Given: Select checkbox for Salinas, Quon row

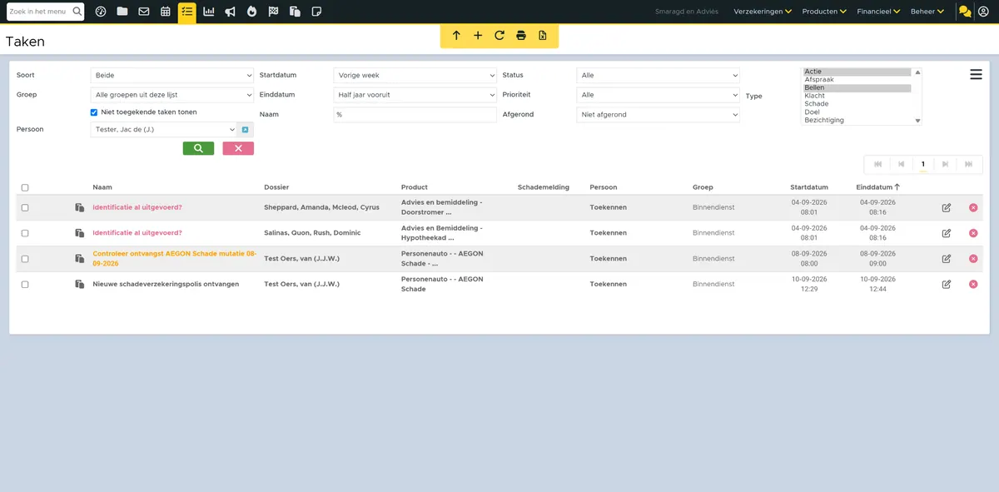Looking at the screenshot, I should coord(25,233).
